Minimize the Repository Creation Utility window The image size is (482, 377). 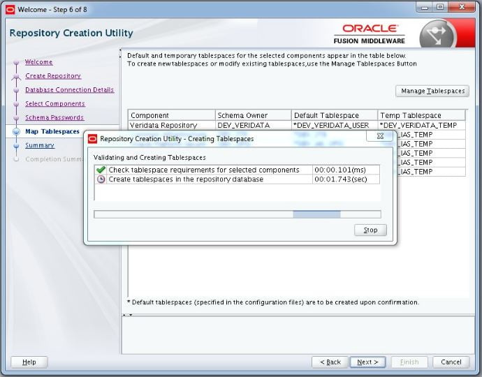click(x=425, y=7)
